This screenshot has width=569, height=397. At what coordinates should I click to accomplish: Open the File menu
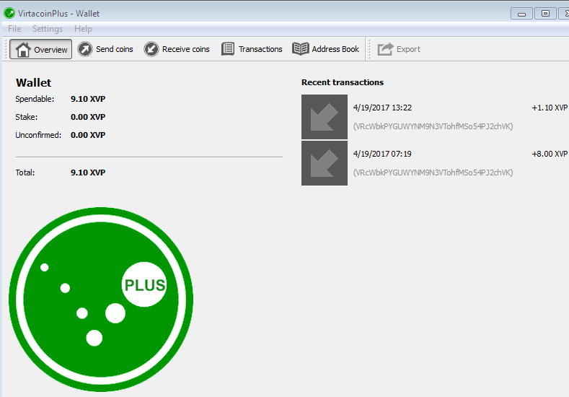14,29
